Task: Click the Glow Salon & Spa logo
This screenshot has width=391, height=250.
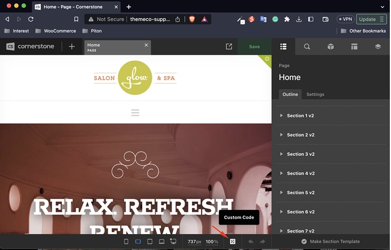Action: (135, 78)
